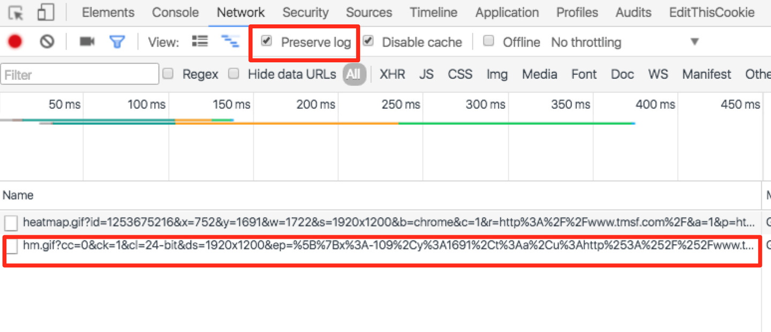This screenshot has width=771, height=332.
Task: Enable the Regex filter checkbox
Action: pos(168,74)
